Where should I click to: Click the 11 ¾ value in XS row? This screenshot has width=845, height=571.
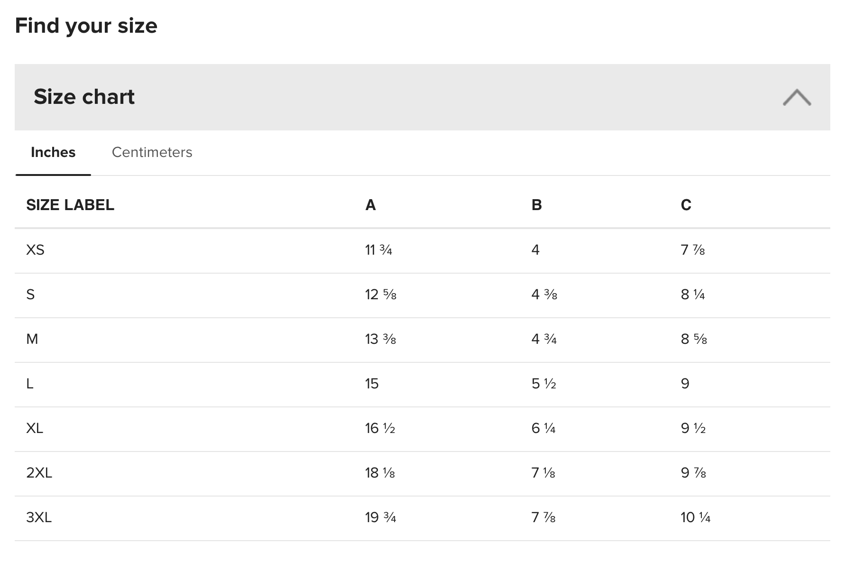coord(378,250)
